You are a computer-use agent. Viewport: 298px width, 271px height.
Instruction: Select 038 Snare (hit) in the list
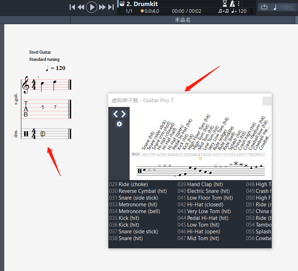point(126,238)
